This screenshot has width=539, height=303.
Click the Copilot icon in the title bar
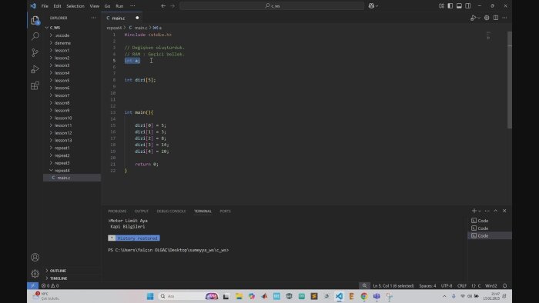[371, 6]
